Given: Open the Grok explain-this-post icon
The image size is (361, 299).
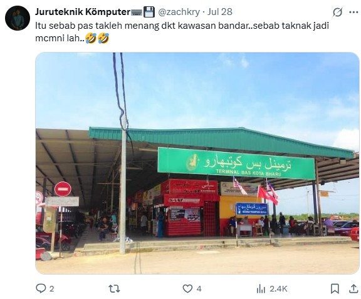Looking at the screenshot, I should [x=338, y=12].
